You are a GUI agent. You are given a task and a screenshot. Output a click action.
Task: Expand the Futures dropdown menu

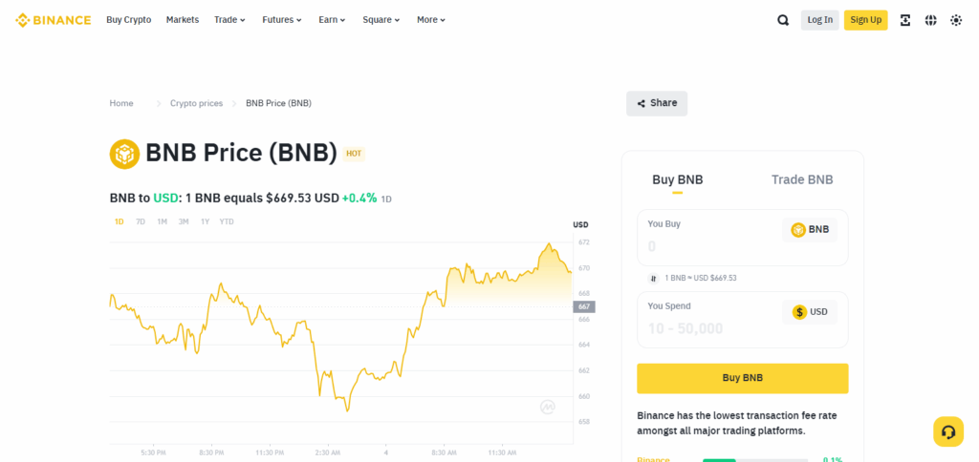[x=282, y=19]
